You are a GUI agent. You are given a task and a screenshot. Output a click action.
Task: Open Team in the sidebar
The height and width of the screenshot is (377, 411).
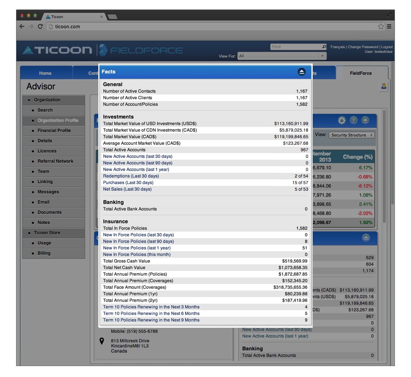(x=54, y=171)
